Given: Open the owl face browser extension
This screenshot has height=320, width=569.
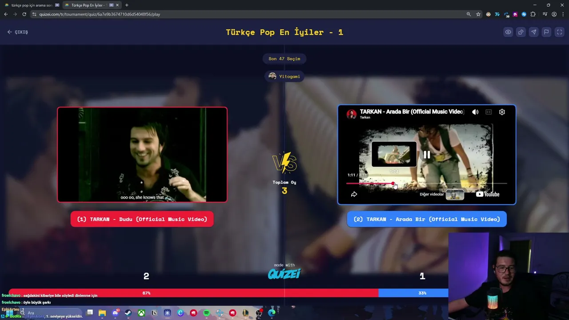Looking at the screenshot, I should coord(489,14).
